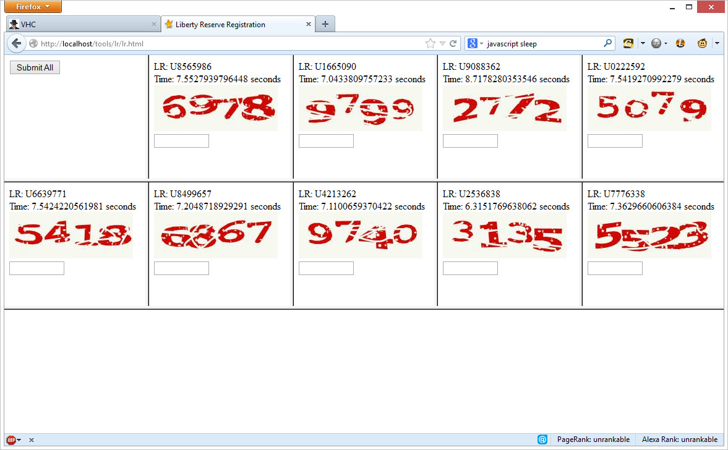728x450 pixels.
Task: Close the Liberty Reserve Registration tab
Action: (x=308, y=24)
